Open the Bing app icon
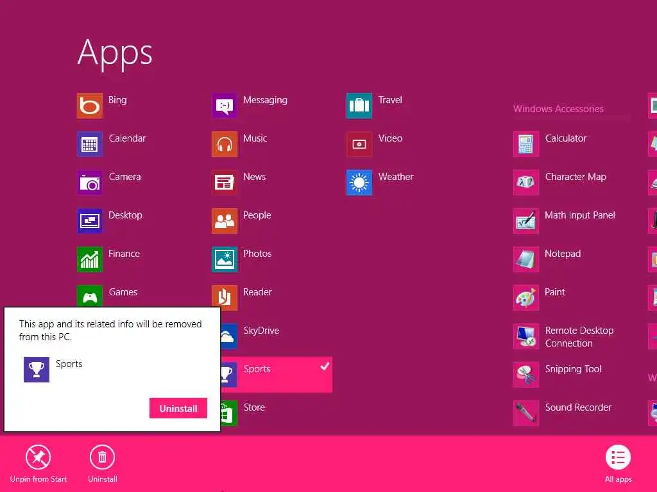Viewport: 657px width, 492px height. 90,106
